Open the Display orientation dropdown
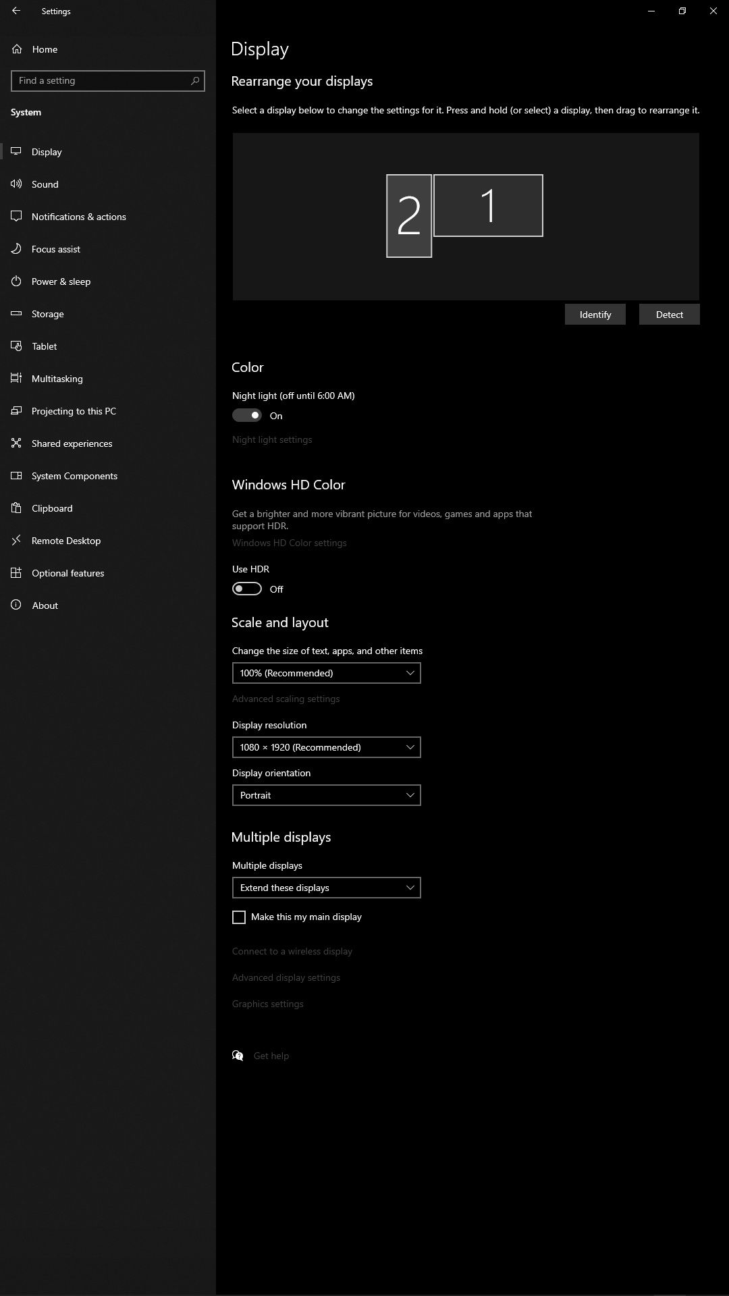 327,795
